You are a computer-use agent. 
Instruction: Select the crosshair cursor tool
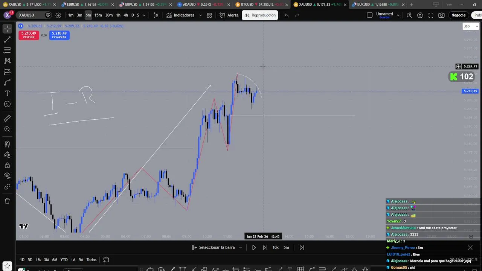pyautogui.click(x=7, y=29)
